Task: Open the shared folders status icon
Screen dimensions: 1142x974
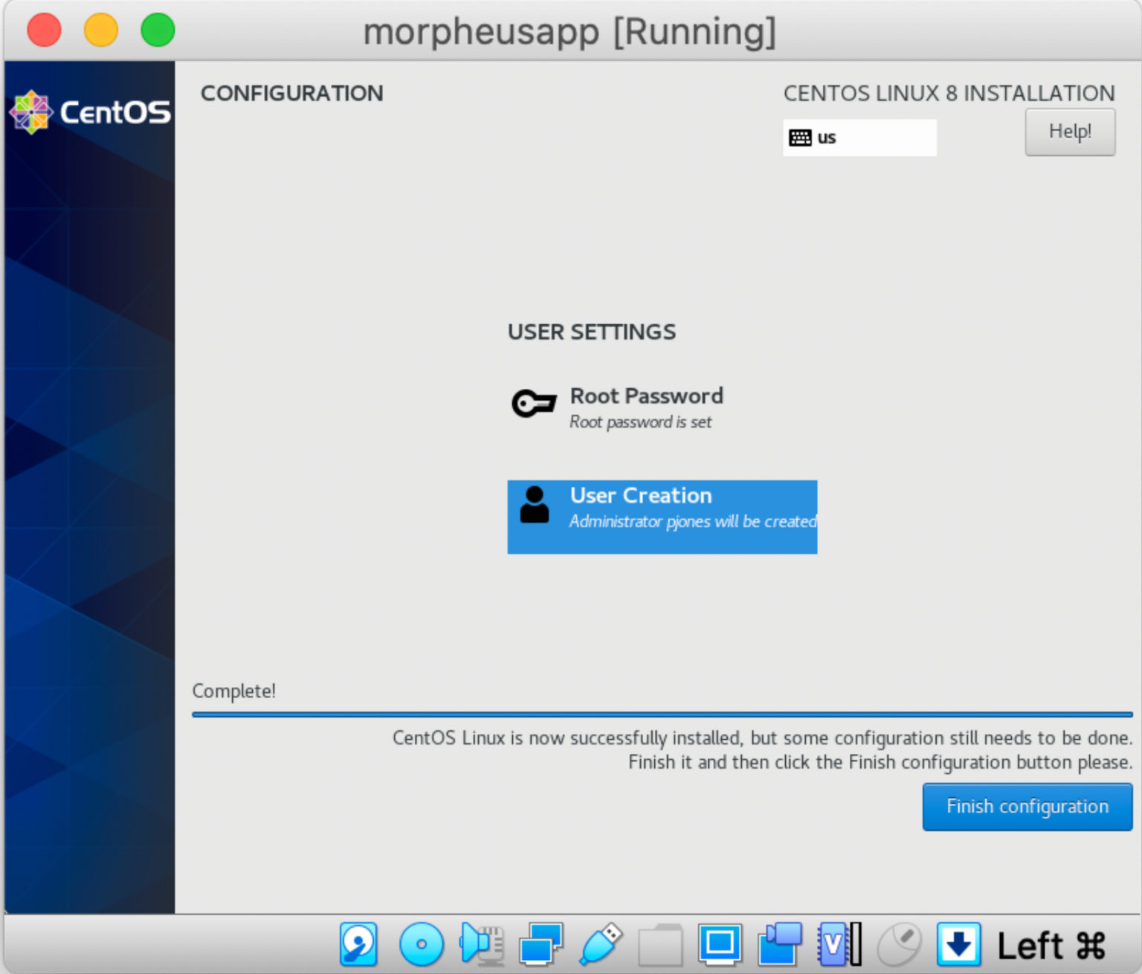Action: 660,946
